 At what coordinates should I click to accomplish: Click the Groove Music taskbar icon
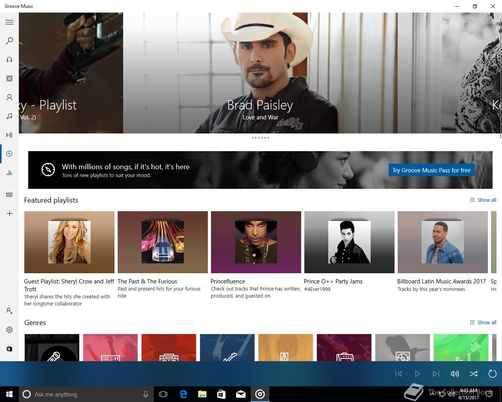(x=260, y=394)
